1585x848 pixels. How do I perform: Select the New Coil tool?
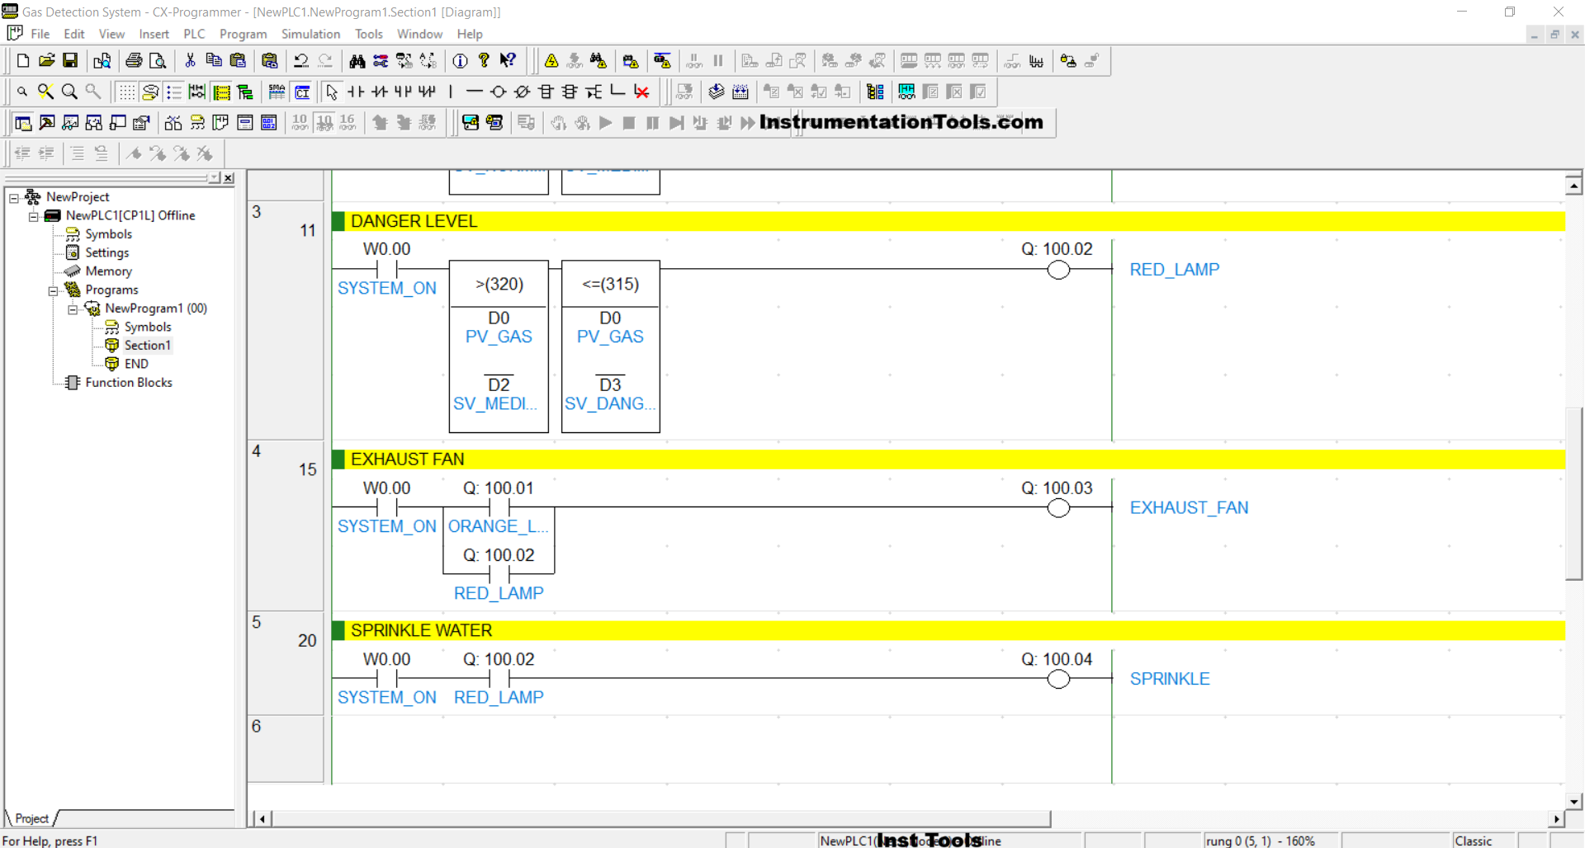(498, 92)
